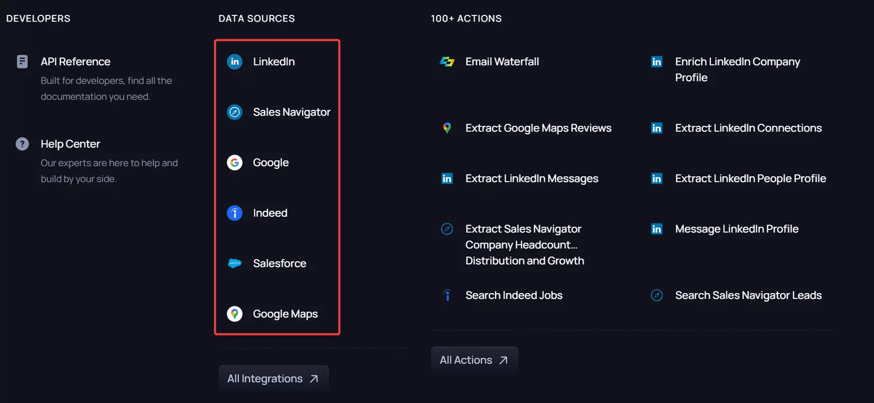
Task: Select Extract LinkedIn Messages action
Action: click(x=532, y=178)
